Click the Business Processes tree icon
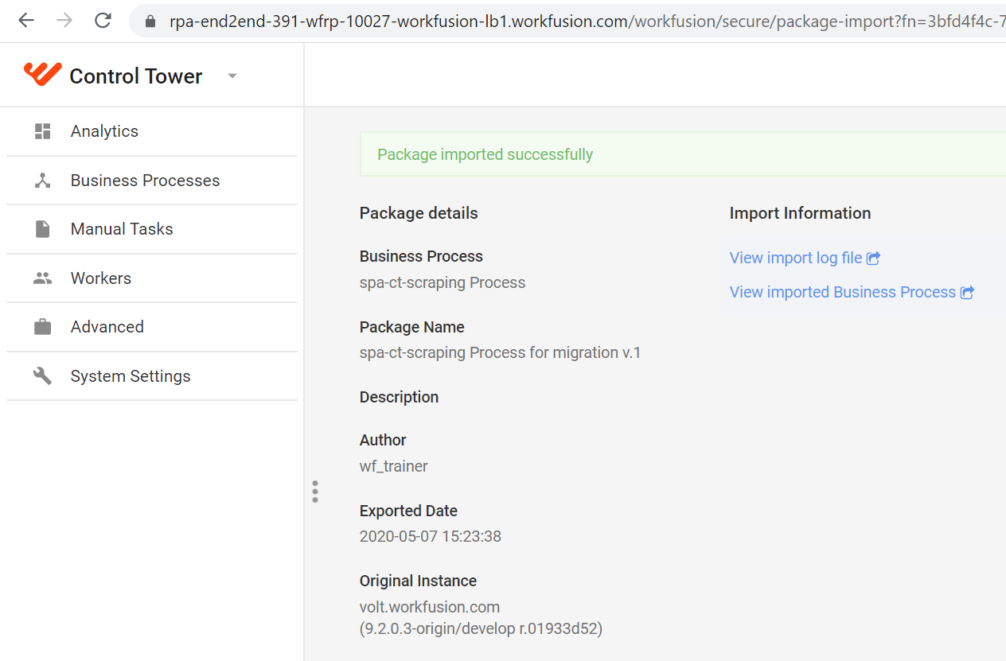The height and width of the screenshot is (661, 1006). coord(43,181)
